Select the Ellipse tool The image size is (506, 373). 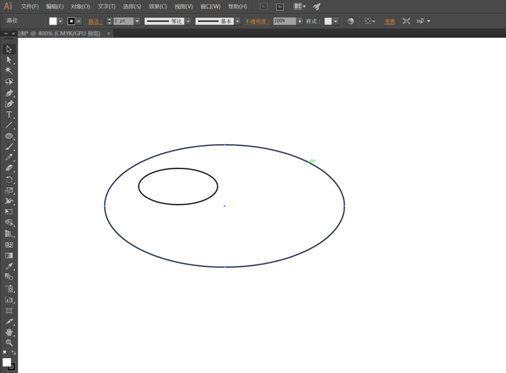pos(9,136)
